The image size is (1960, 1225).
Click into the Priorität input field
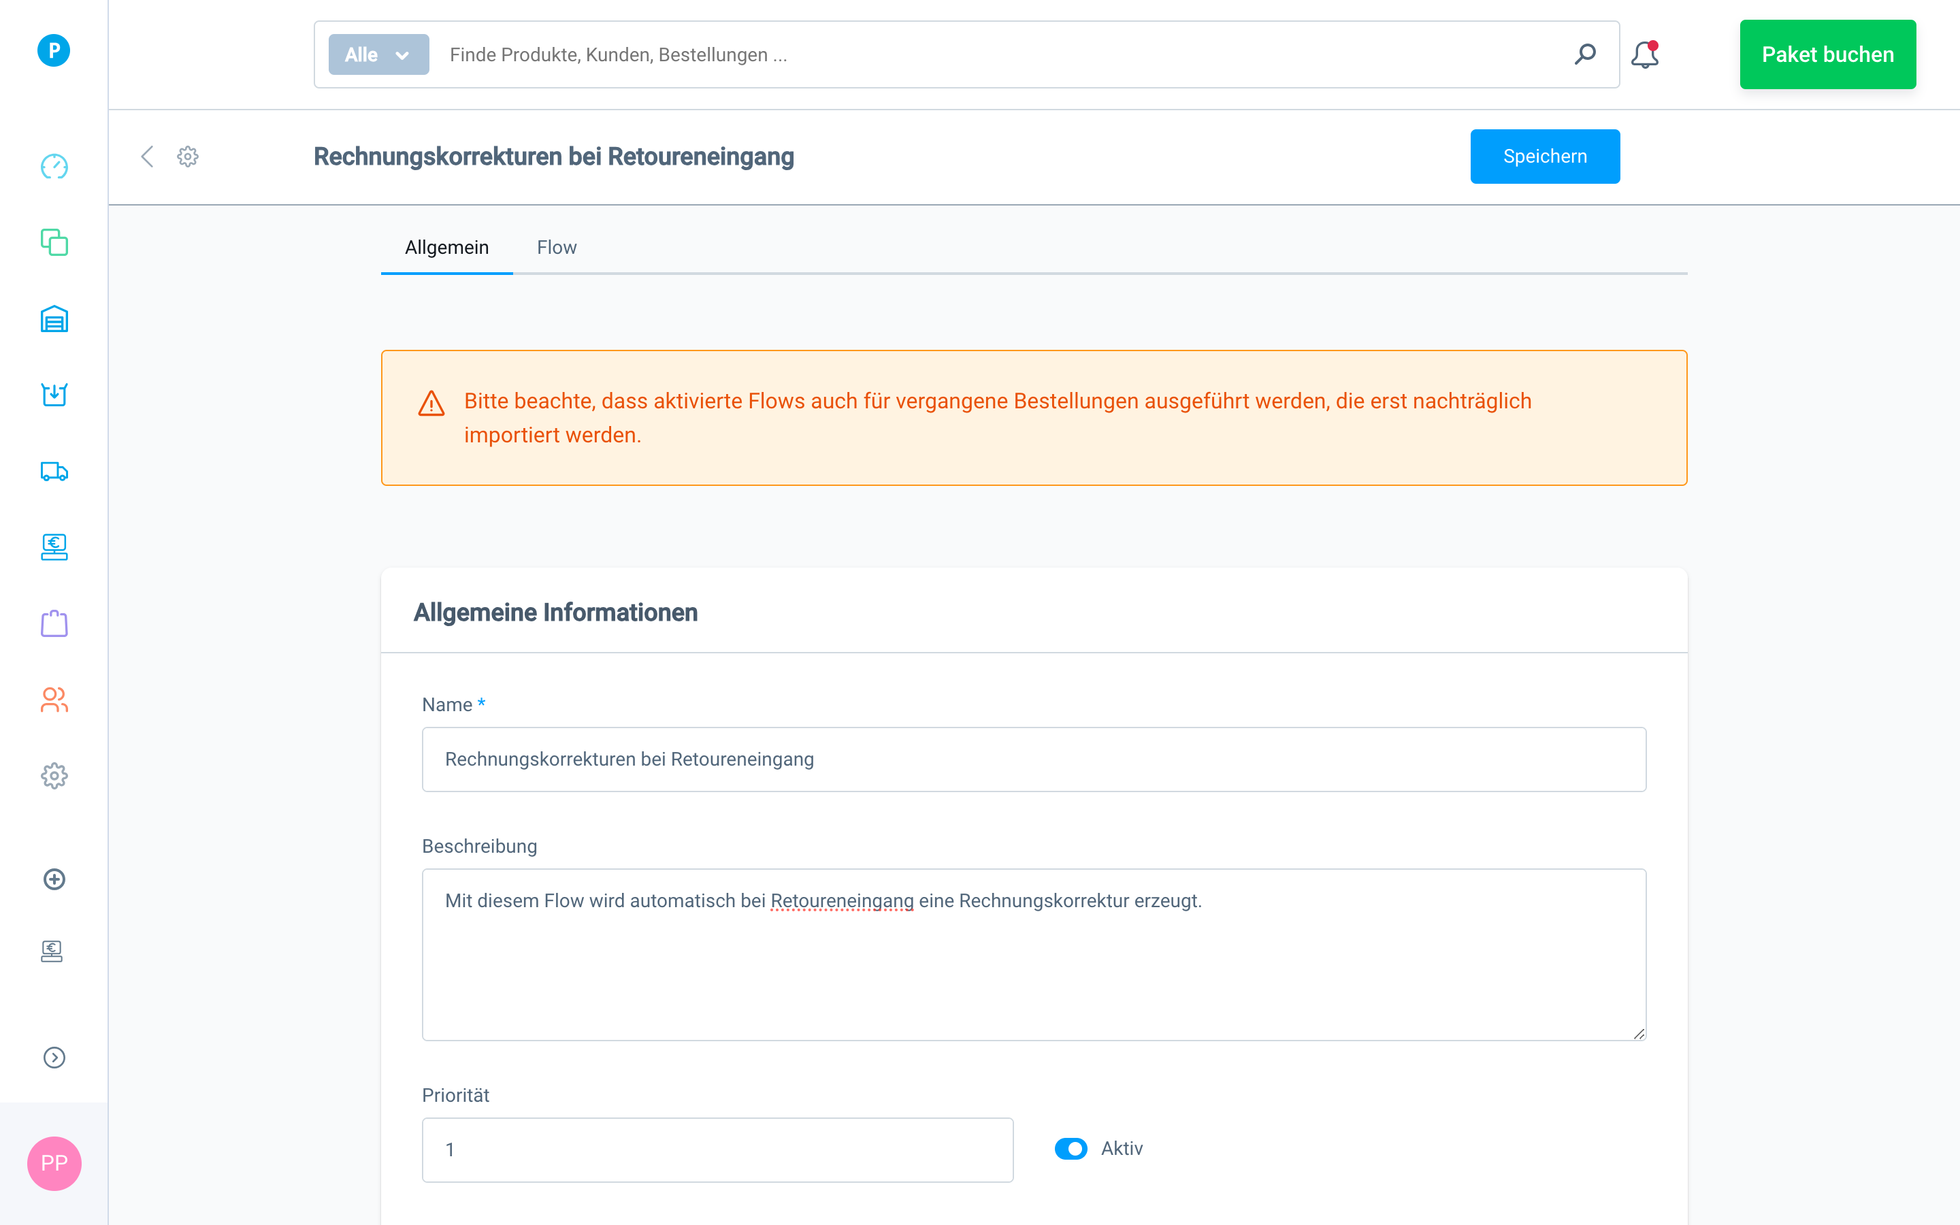click(717, 1149)
